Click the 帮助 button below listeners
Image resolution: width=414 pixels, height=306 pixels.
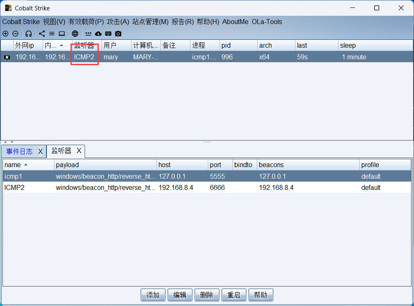261,295
